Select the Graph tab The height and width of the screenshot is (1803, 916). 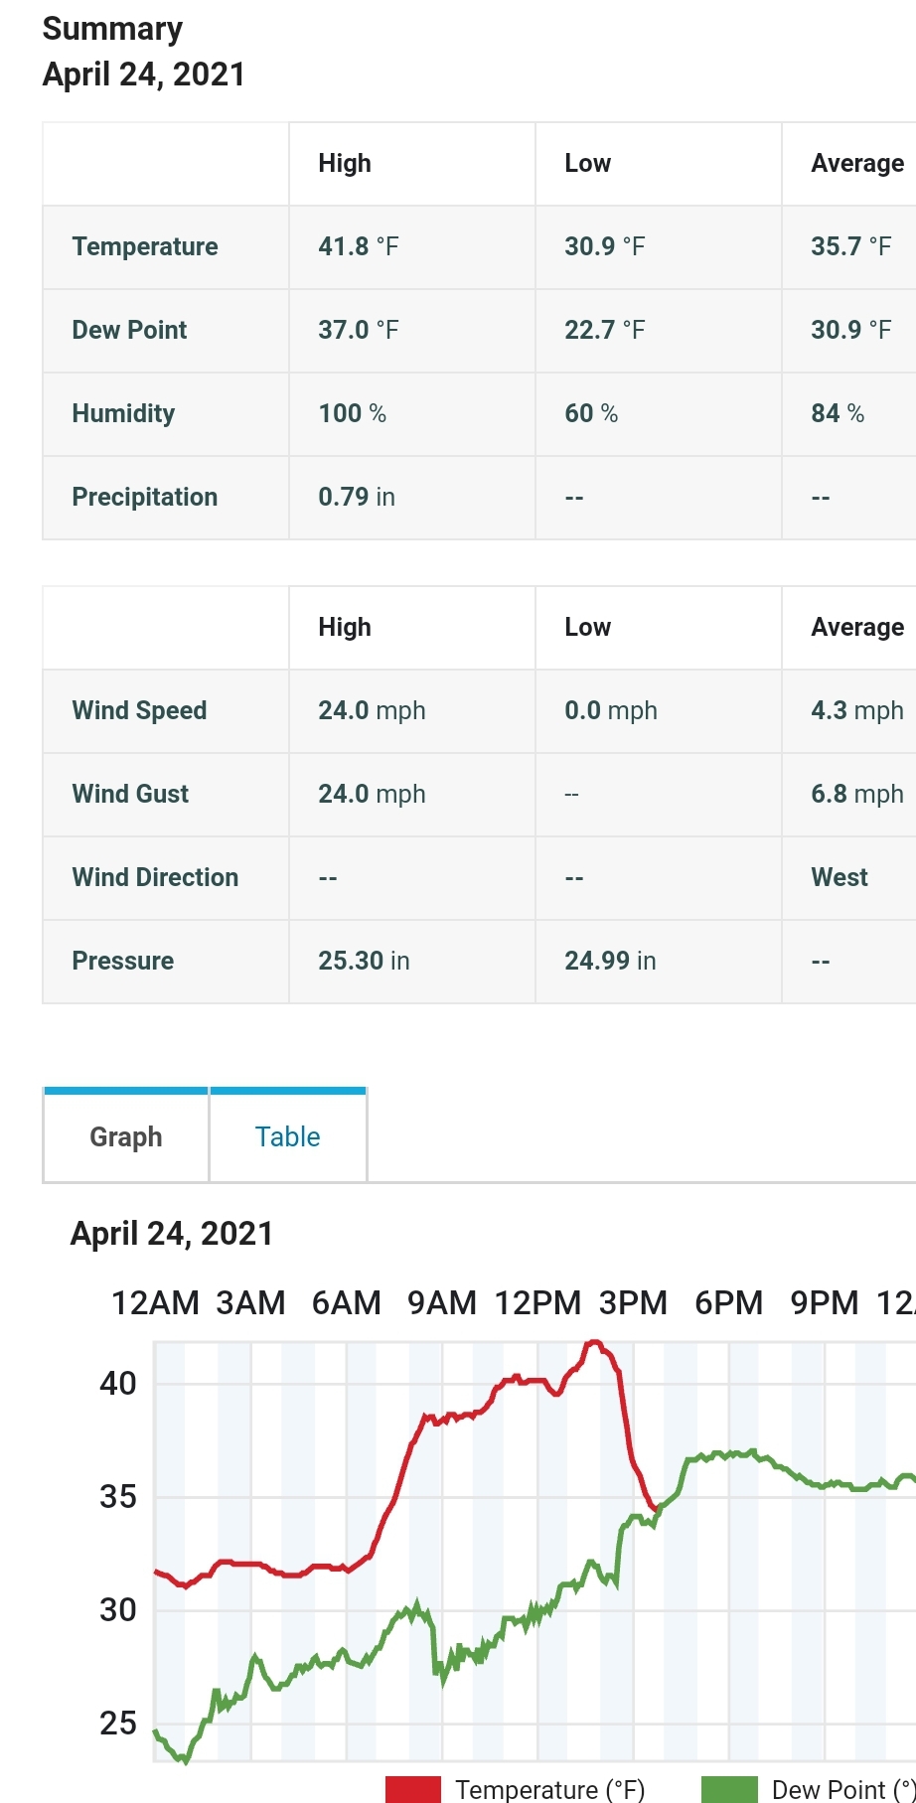pos(126,1136)
